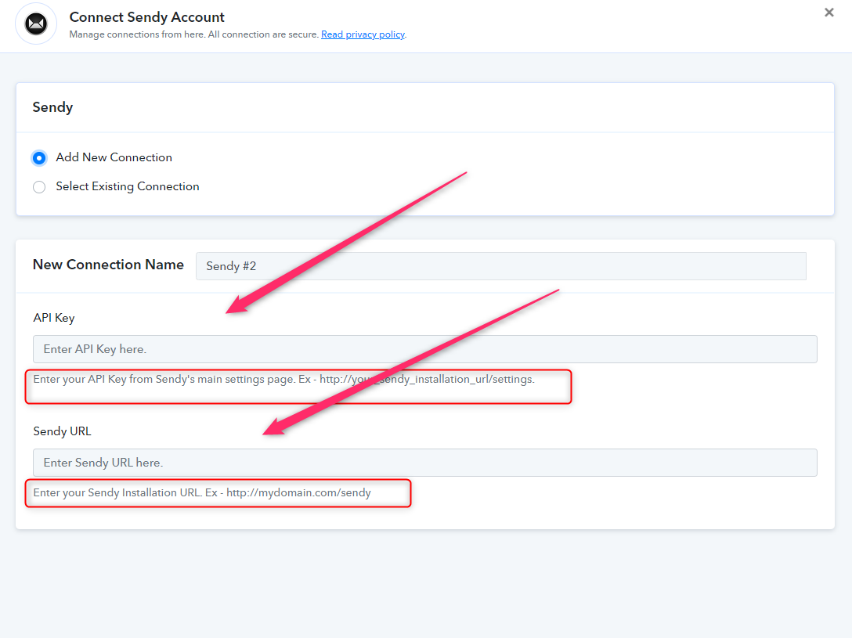
Task: Edit the New Connection Name field
Action: tap(501, 266)
